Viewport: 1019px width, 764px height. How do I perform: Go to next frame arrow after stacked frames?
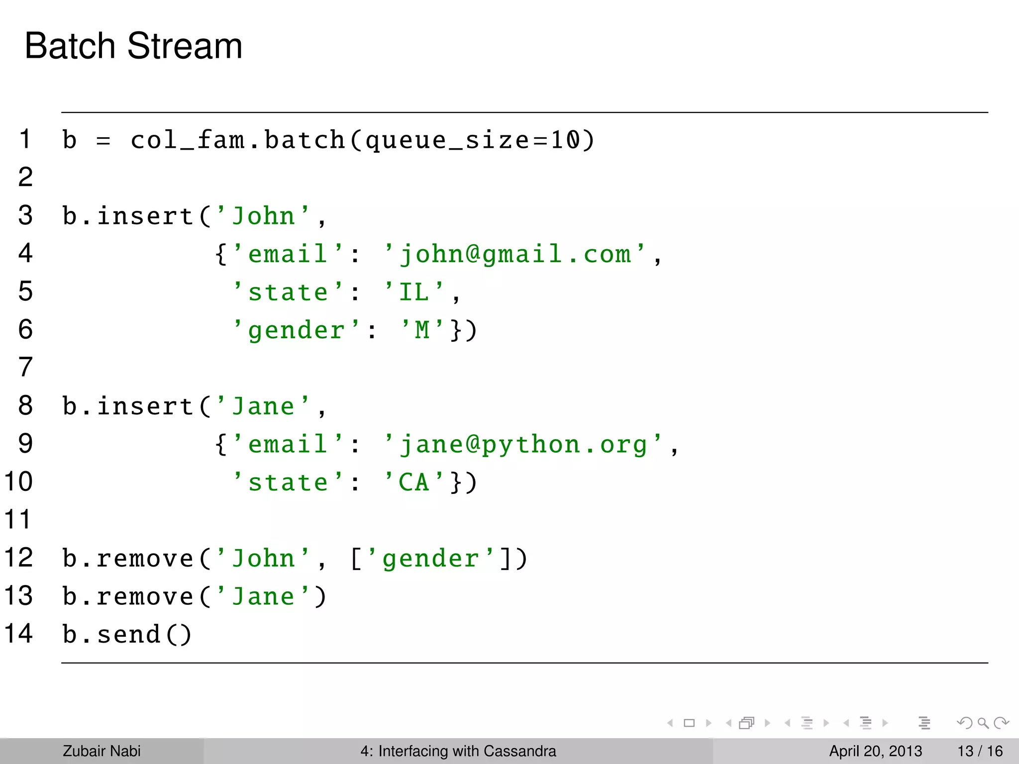coord(767,723)
